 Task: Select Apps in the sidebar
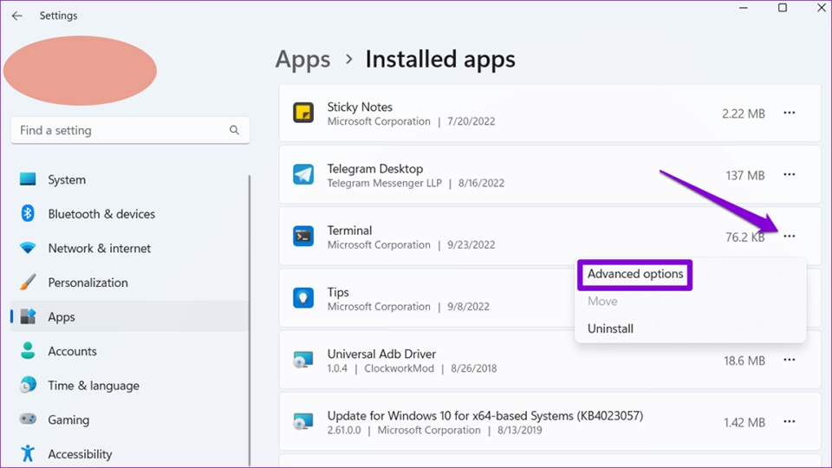pos(129,317)
